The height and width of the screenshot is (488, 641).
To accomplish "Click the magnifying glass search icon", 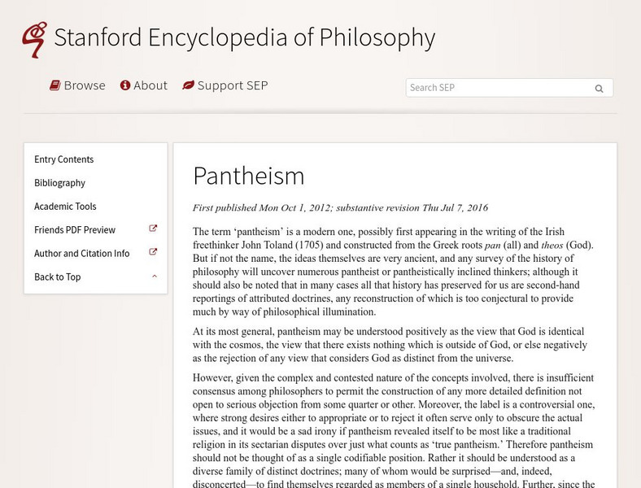I will [x=600, y=89].
